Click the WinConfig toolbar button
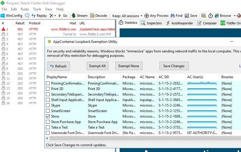This screenshot has width=241, height=152. click(11, 16)
